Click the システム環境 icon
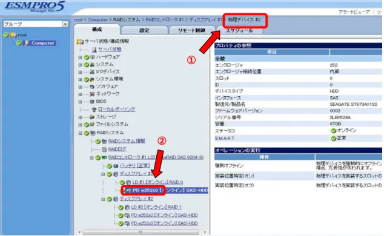384x236 pixels. point(92,79)
